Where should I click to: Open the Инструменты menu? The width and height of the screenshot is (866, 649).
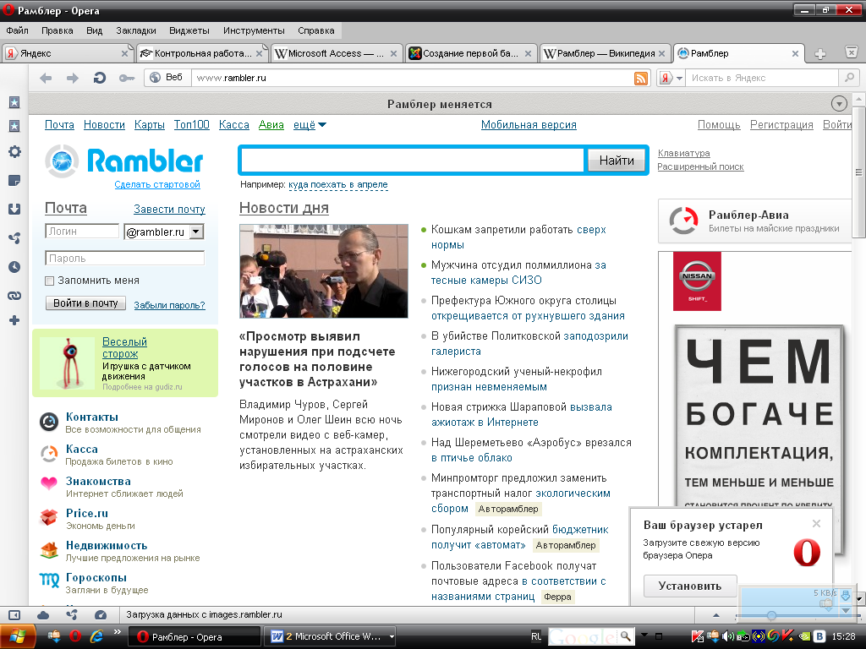(254, 30)
